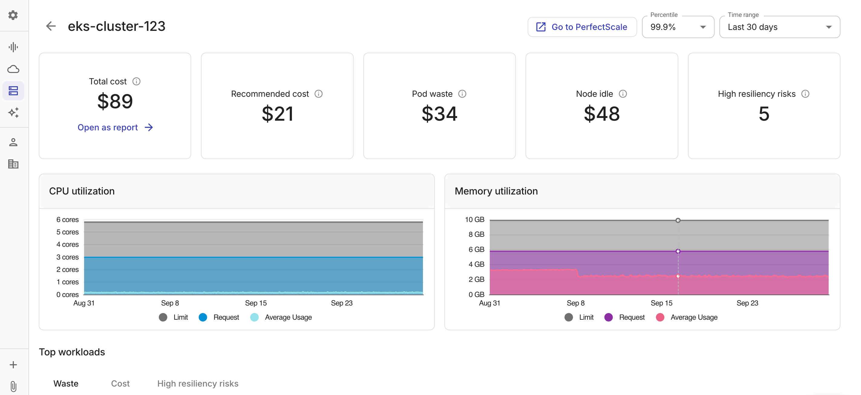Click the memory Request data point marker
Viewport: 861px width, 395px height.
tap(678, 251)
